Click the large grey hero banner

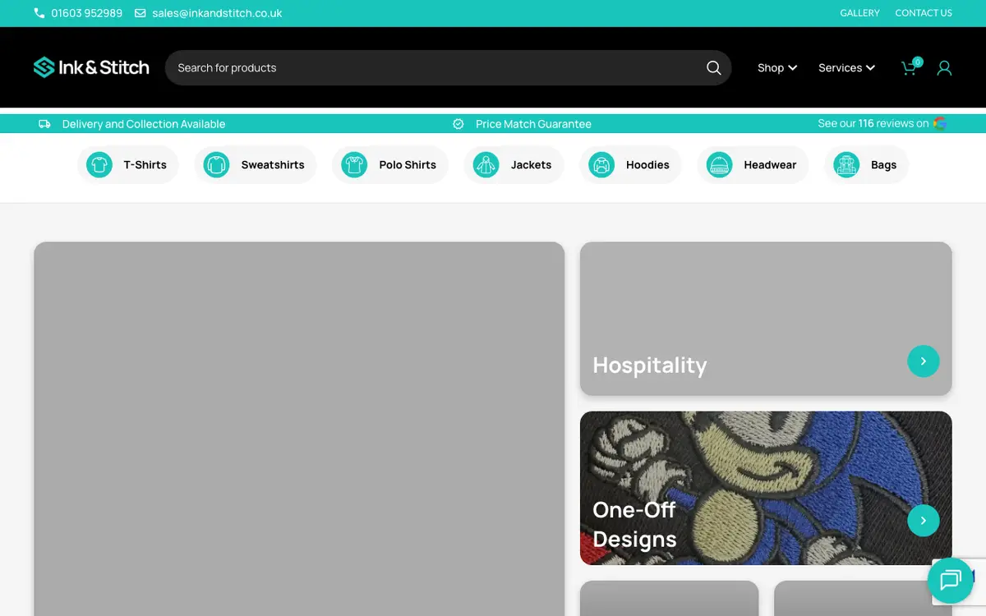coord(299,429)
